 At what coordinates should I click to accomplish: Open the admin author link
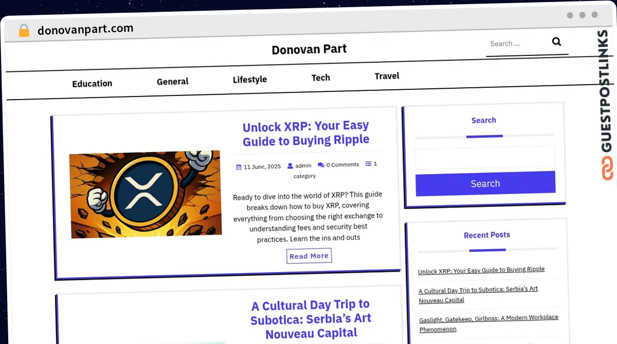(303, 165)
